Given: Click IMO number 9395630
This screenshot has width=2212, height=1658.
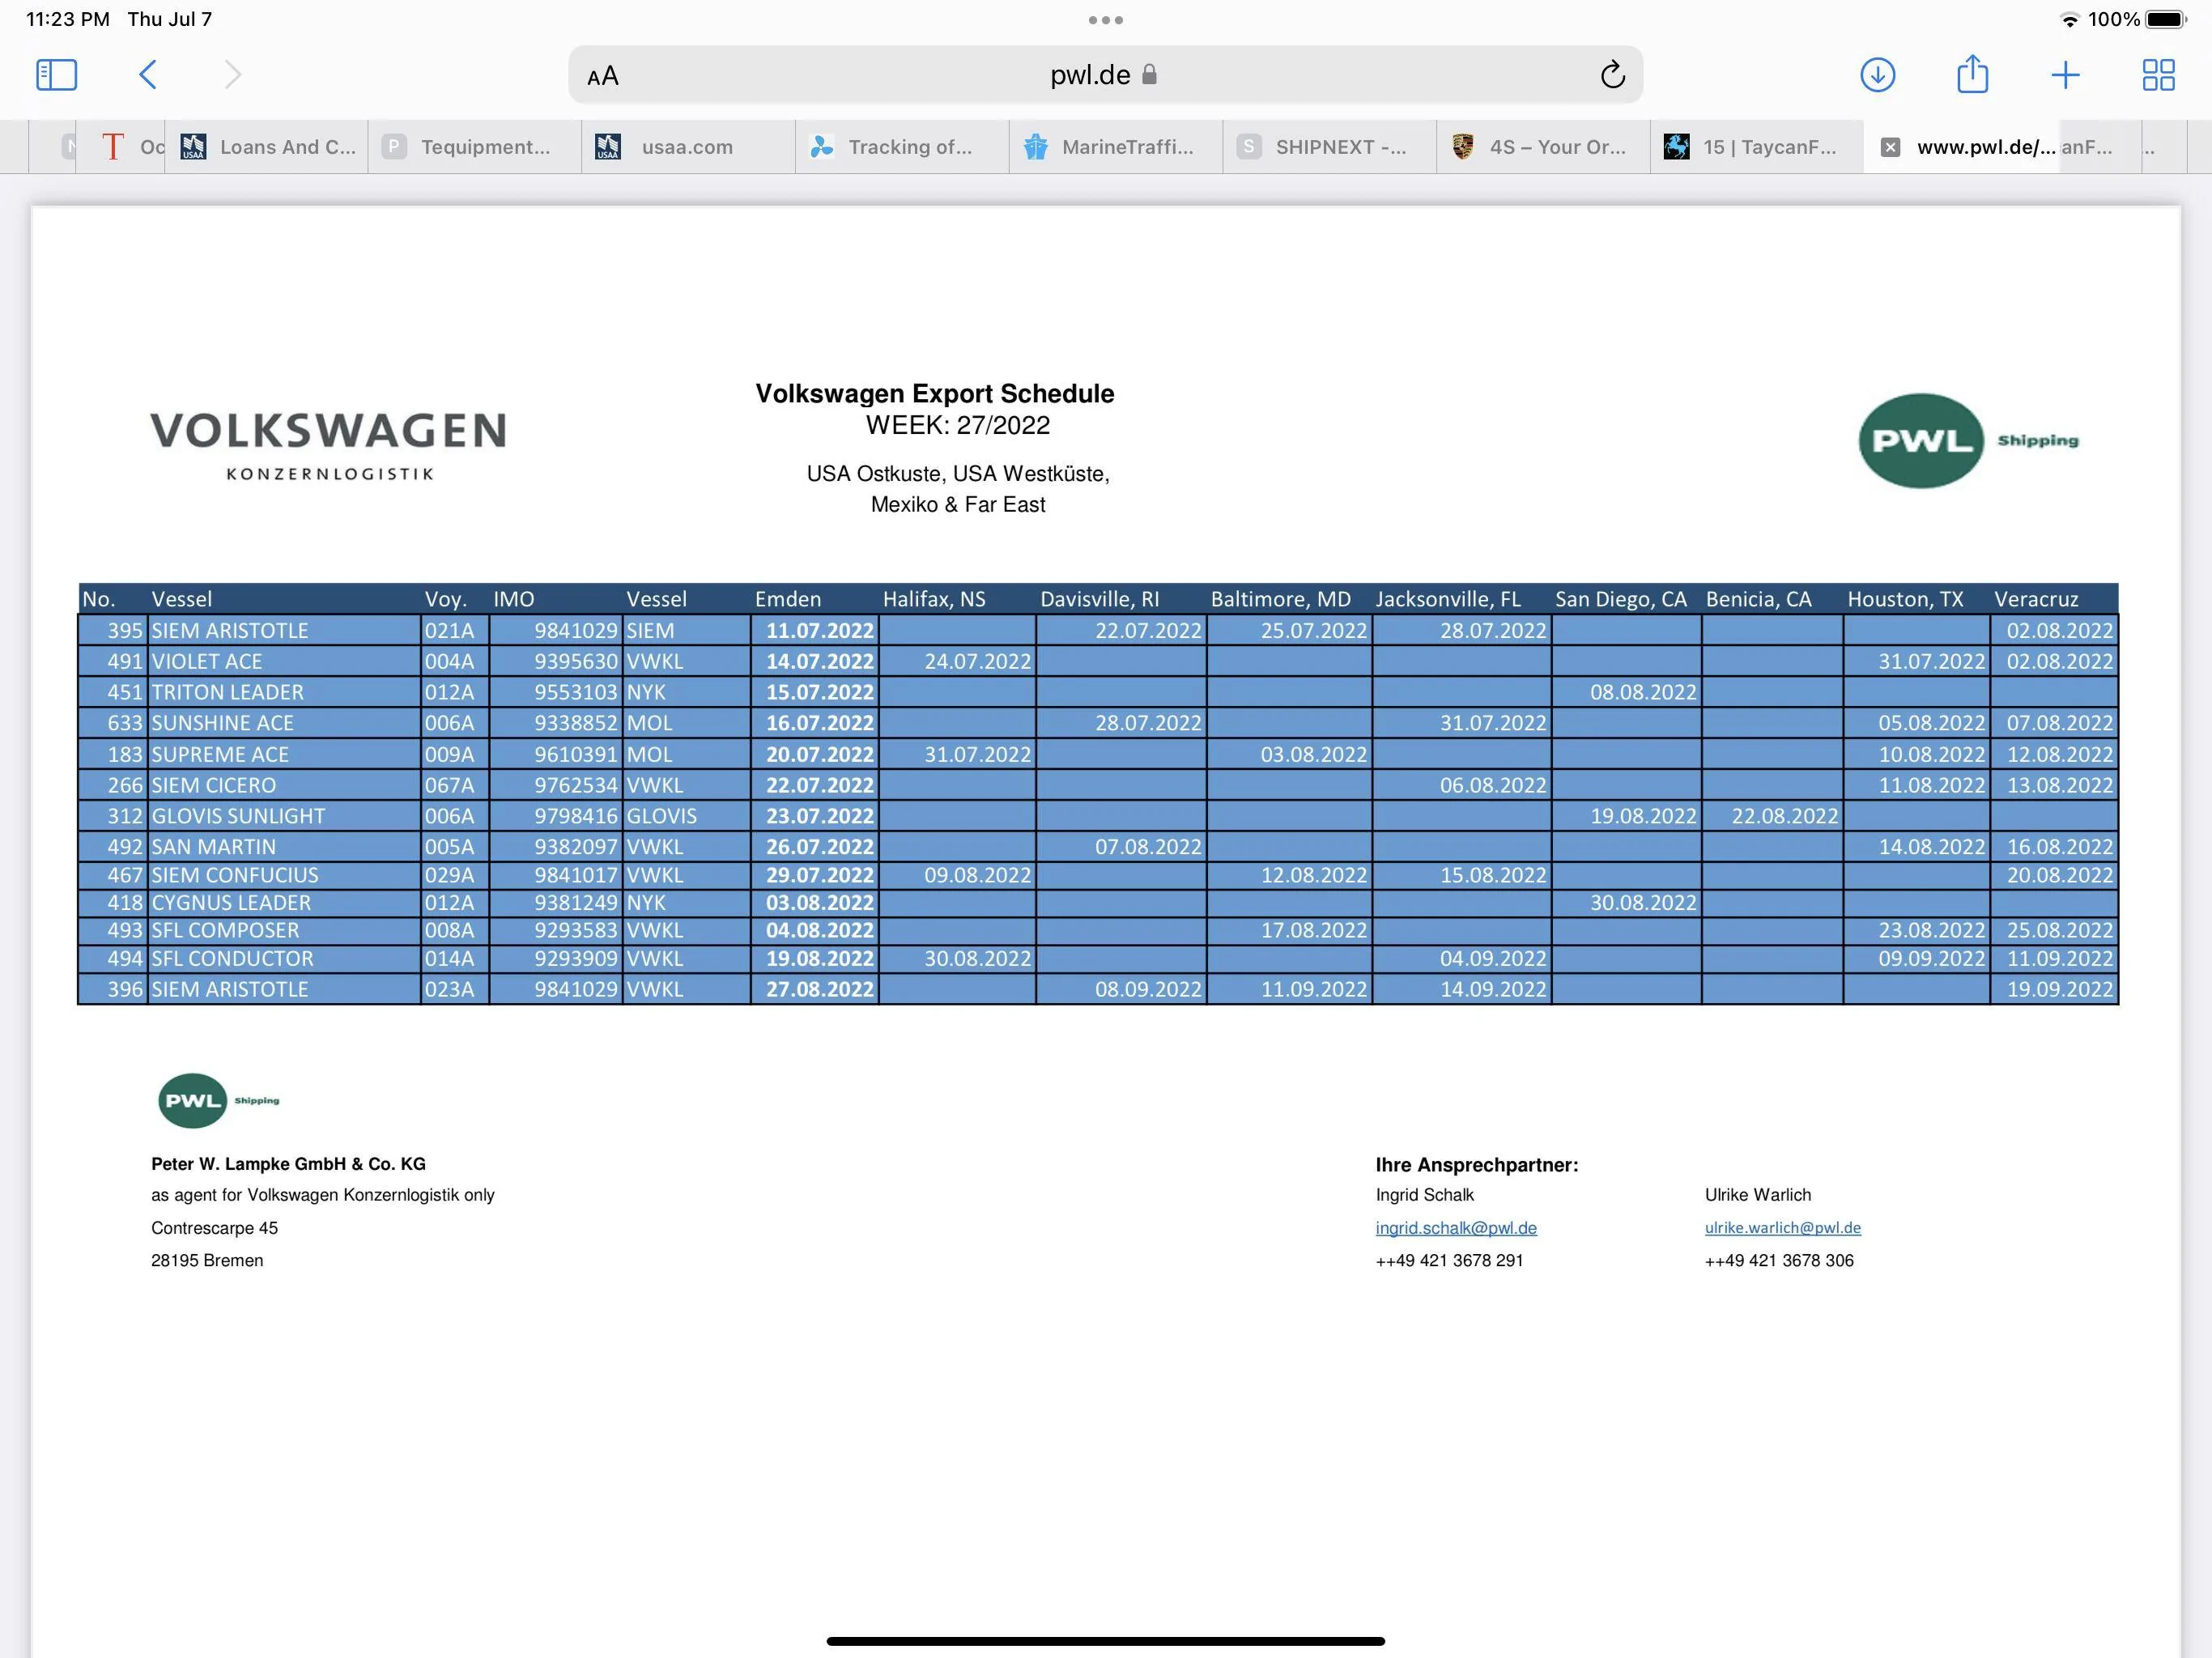Looking at the screenshot, I should tap(576, 662).
